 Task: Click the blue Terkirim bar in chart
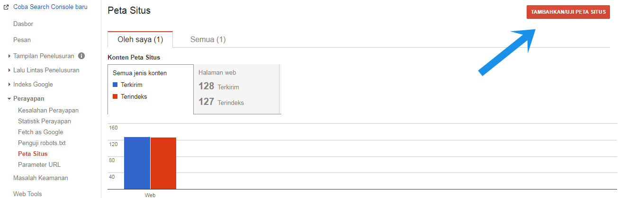(137, 163)
